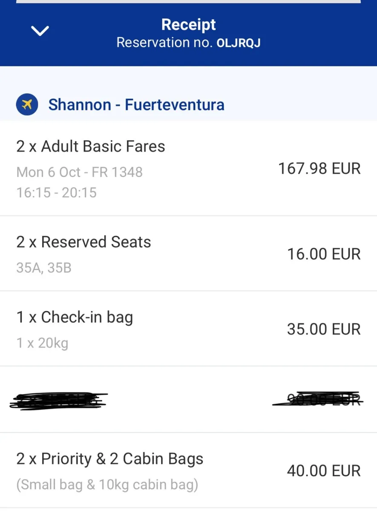Tap the 16.00 EUR seat price

324,254
